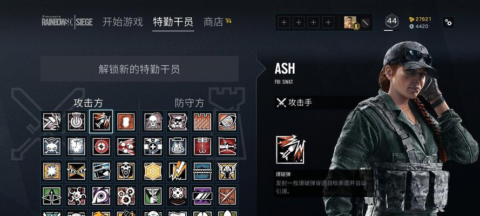Click the large 爆破弹 ability icon

pyautogui.click(x=290, y=150)
